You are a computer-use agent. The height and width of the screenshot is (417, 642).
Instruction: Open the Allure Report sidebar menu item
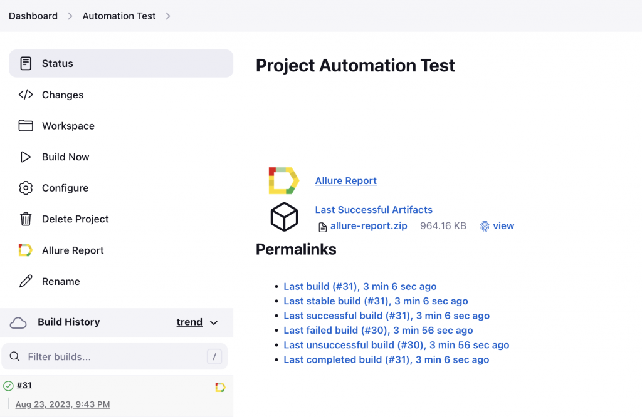tap(73, 250)
